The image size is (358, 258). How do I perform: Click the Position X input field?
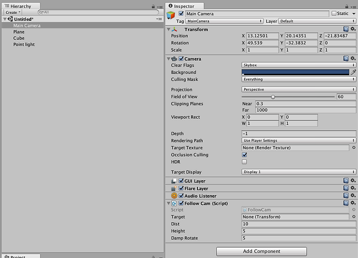[x=263, y=36]
